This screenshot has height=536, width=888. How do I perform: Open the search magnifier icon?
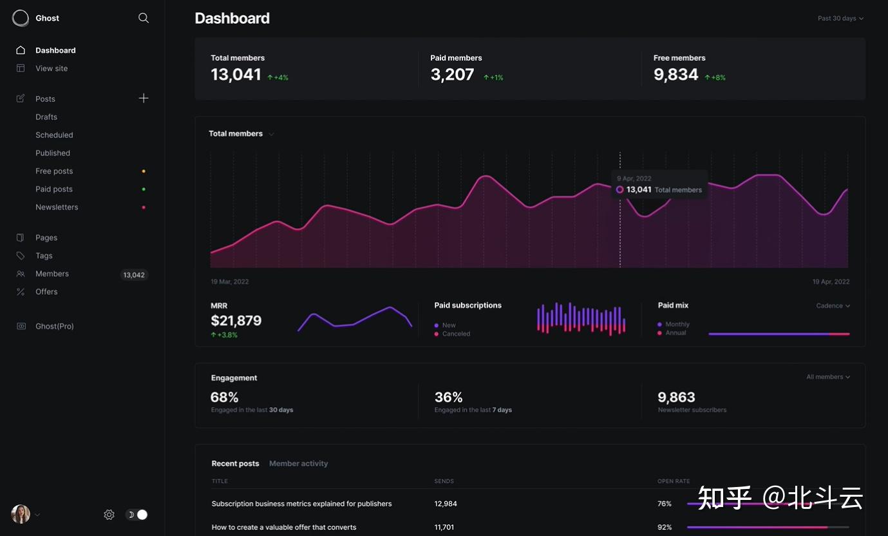[144, 18]
